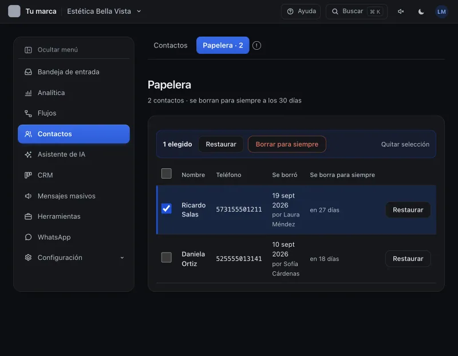
Task: Restore the Ricardo Salas row
Action: pyautogui.click(x=408, y=209)
